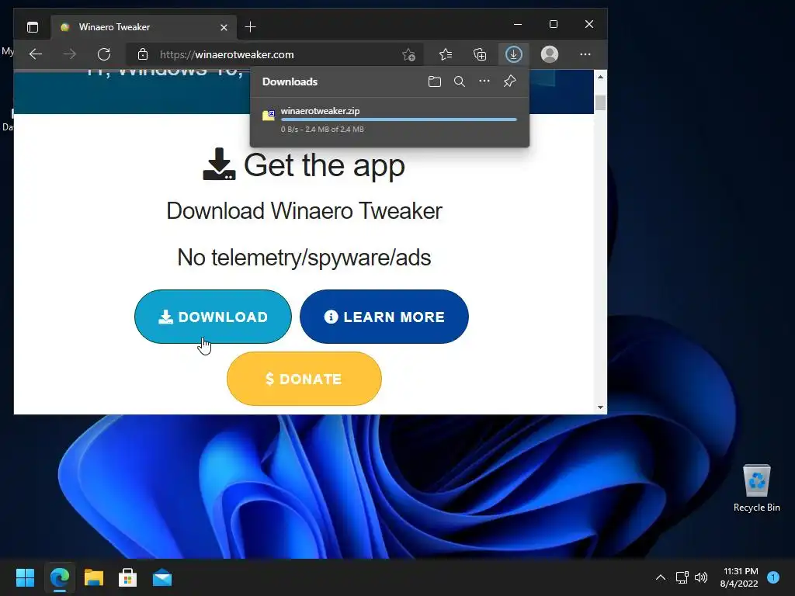Screen dimensions: 795x596
Task: Open downloads folder in Downloads panel
Action: tap(435, 81)
